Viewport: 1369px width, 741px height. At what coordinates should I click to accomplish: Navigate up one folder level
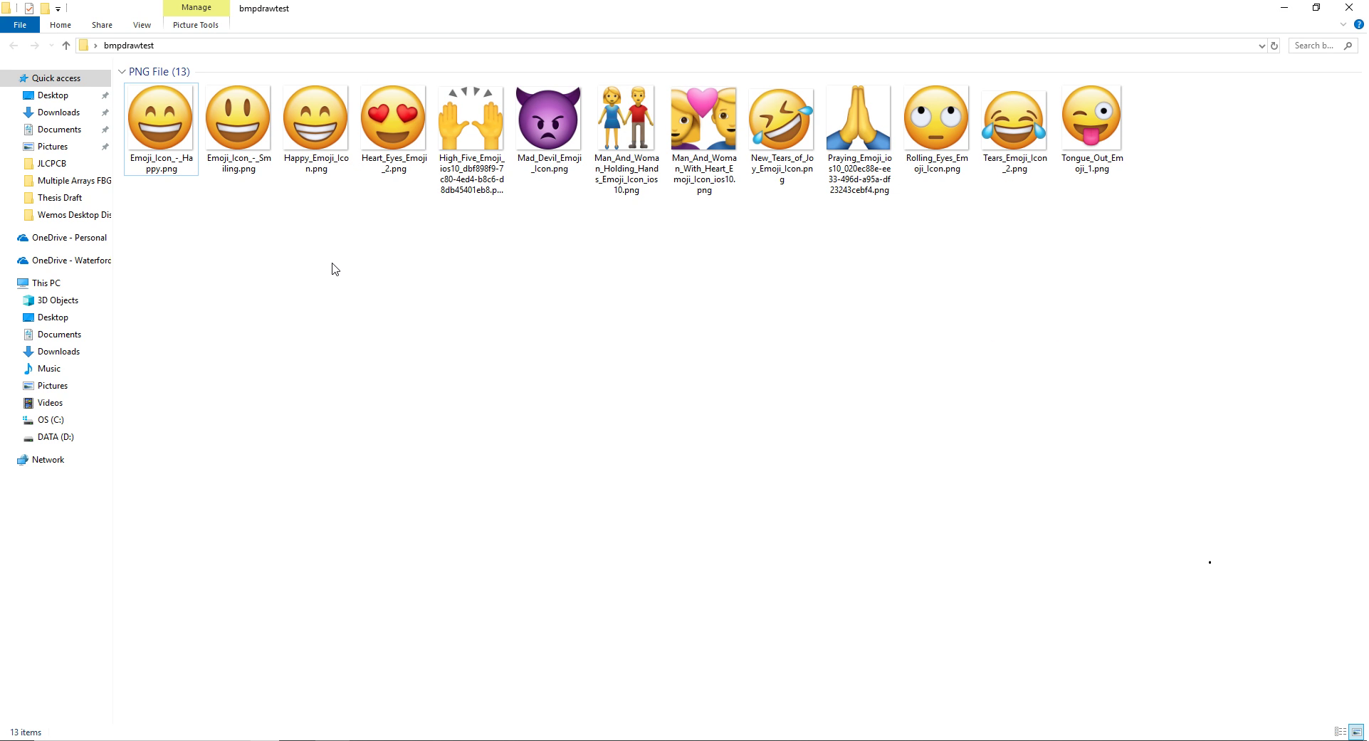click(66, 46)
